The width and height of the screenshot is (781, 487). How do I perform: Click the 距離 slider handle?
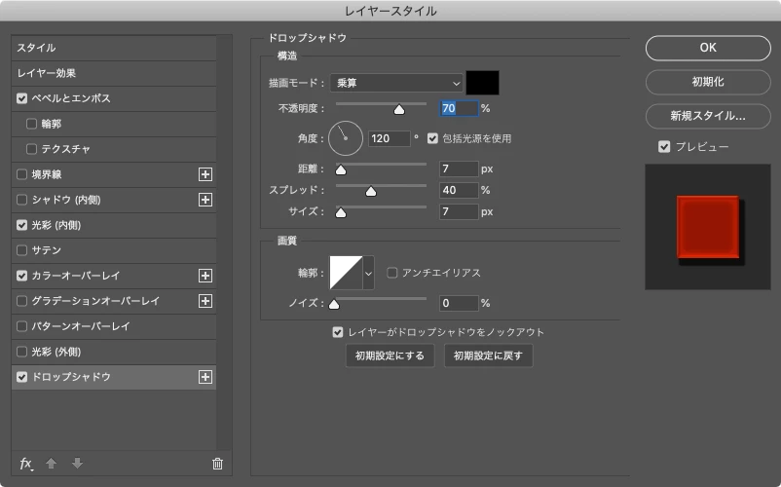click(341, 169)
